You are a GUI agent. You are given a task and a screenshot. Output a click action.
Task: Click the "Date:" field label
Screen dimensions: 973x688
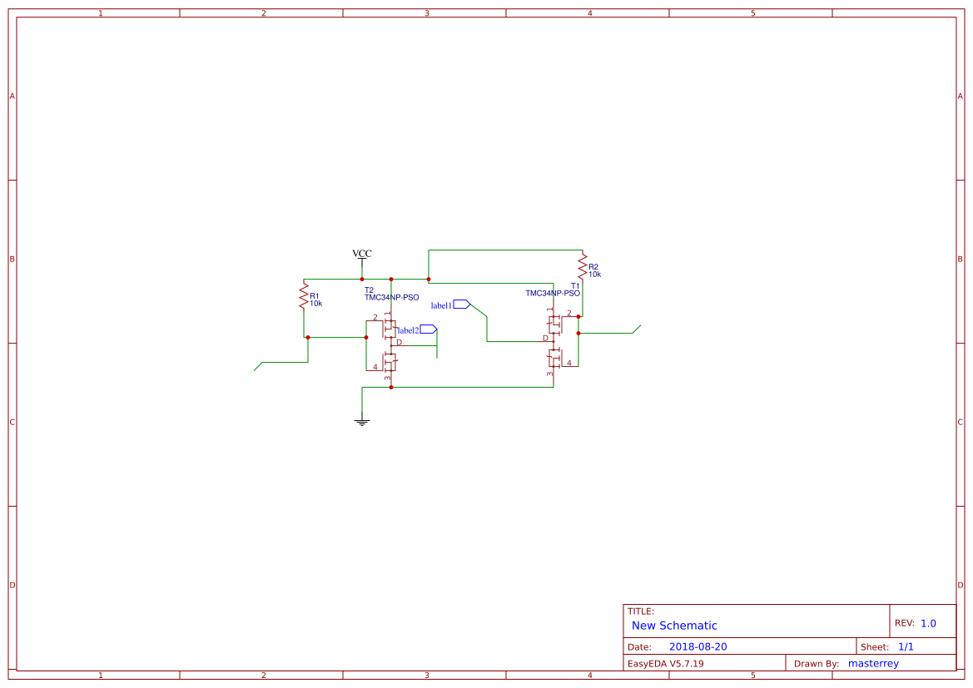639,647
